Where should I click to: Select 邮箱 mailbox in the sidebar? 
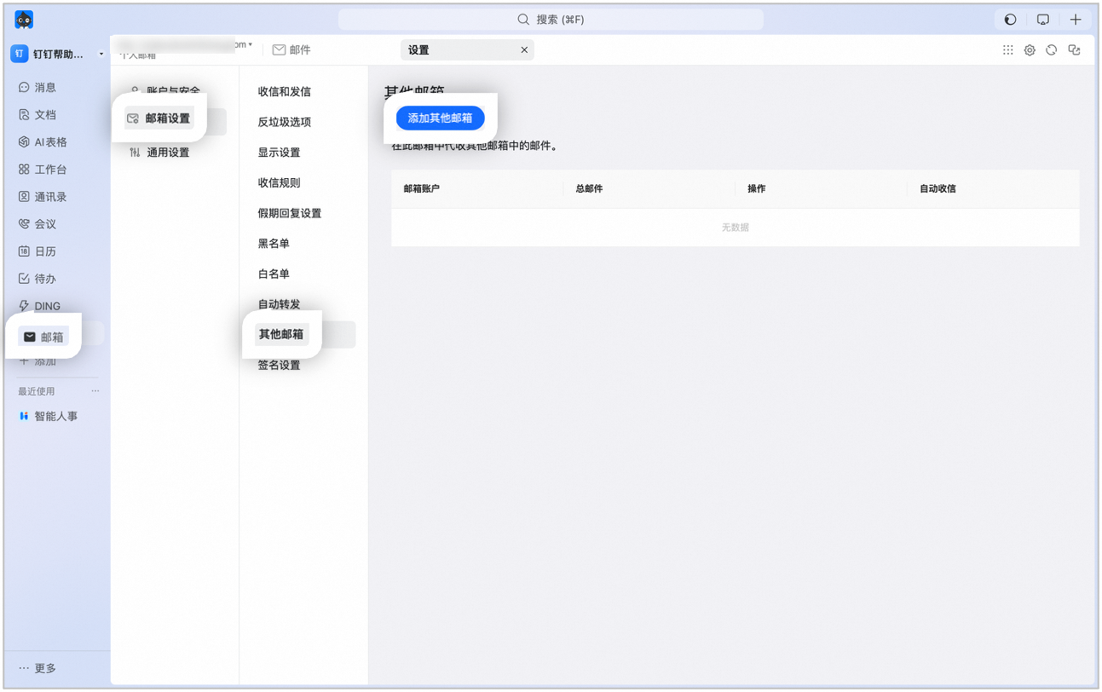point(43,337)
